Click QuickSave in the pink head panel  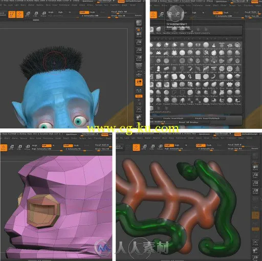coord(71,135)
